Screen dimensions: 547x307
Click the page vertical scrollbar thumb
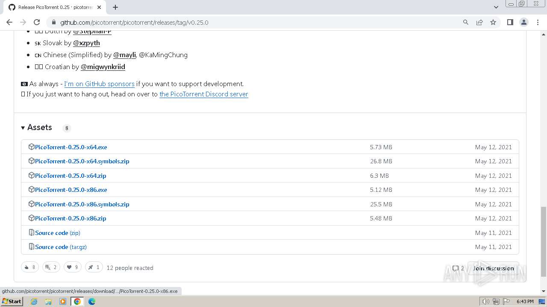coord(543,241)
